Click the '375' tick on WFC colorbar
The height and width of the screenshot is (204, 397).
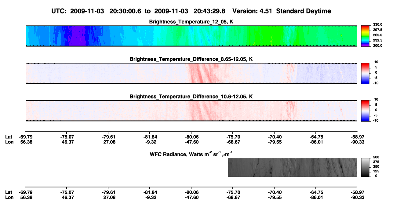[376, 161]
